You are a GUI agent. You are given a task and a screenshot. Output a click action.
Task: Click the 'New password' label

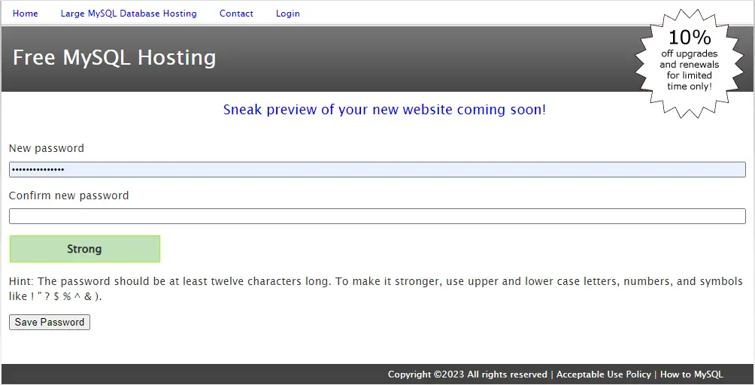(46, 148)
